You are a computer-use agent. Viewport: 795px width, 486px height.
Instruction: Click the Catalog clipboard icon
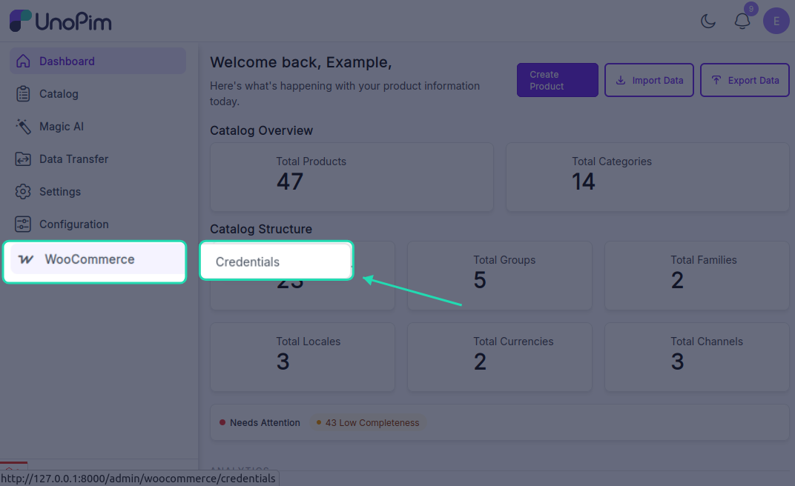[x=23, y=93]
